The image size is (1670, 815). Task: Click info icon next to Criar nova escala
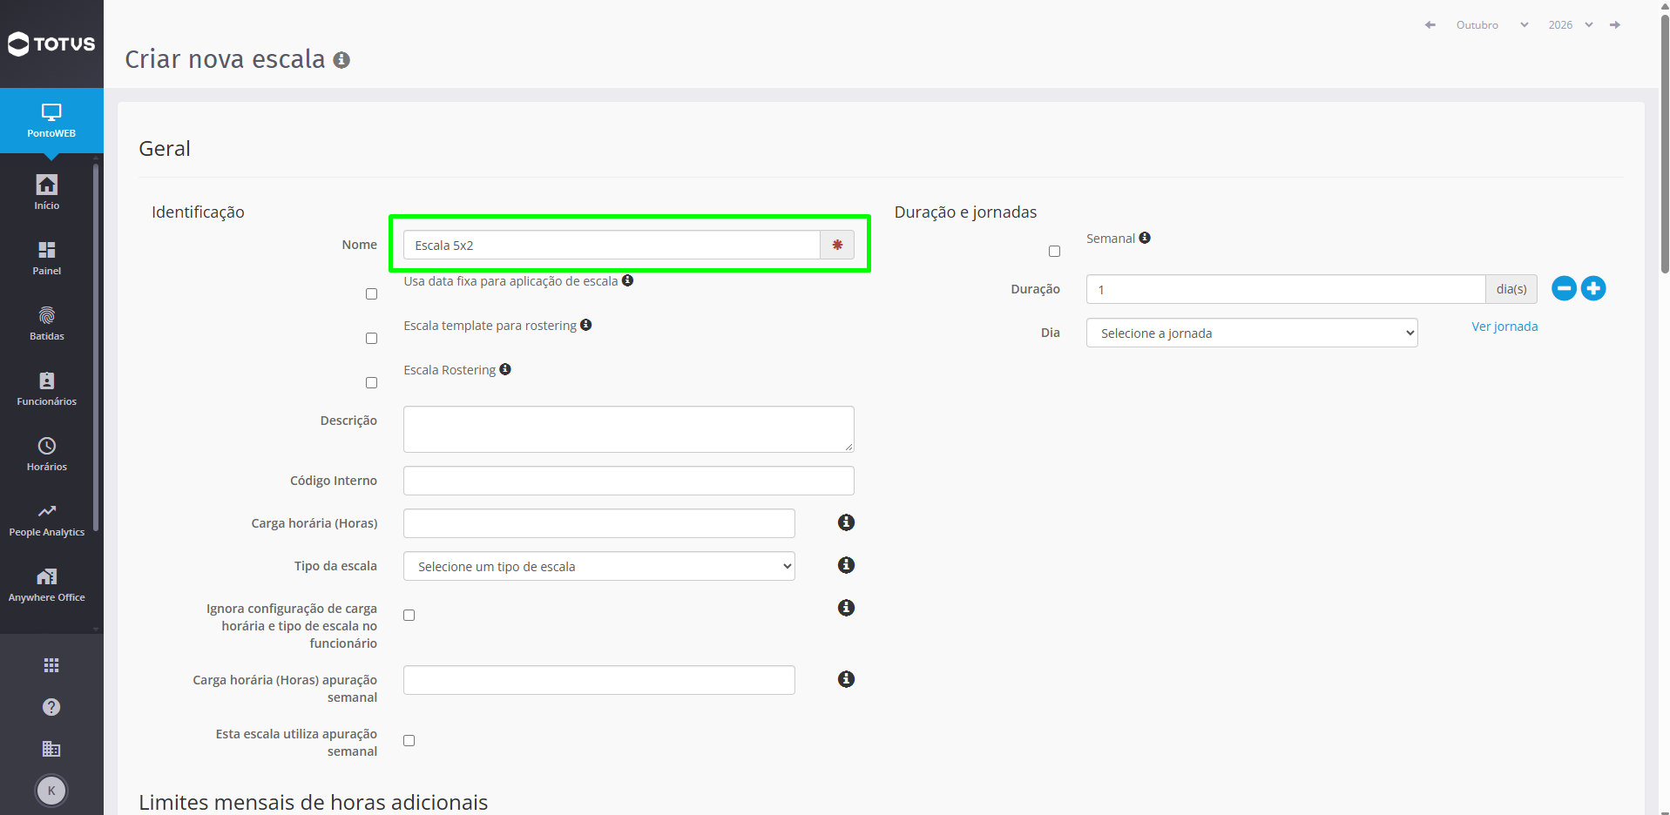point(341,60)
